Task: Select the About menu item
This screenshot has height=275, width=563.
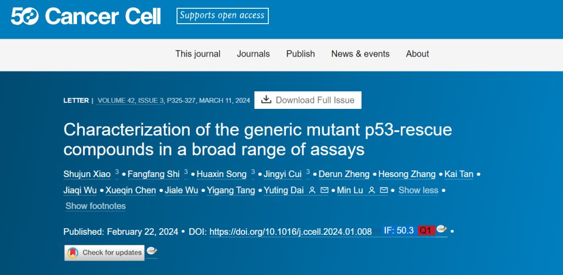Action: [x=417, y=54]
